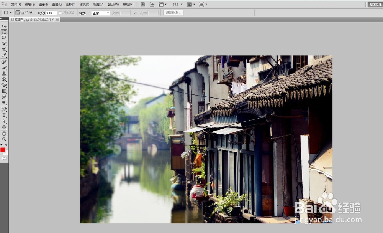Launch Adobe Bridge with Br icon

(143, 4)
